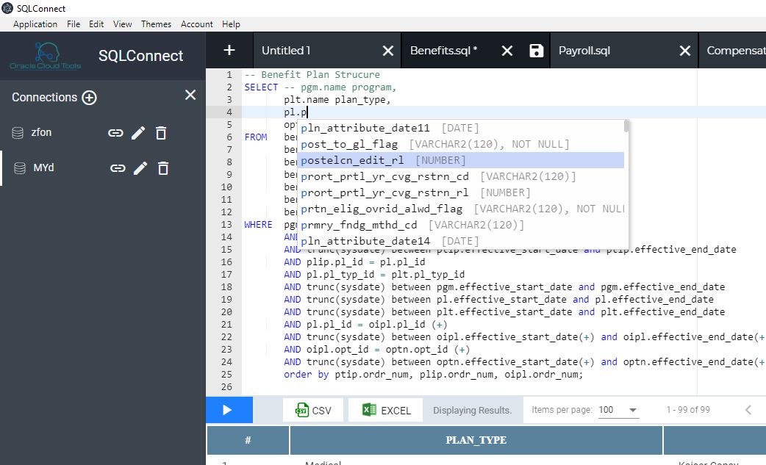The height and width of the screenshot is (465, 766).
Task: Open the File menu
Action: [x=74, y=24]
